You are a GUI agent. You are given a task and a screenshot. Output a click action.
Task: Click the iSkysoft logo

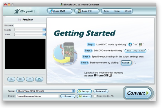click(x=25, y=11)
